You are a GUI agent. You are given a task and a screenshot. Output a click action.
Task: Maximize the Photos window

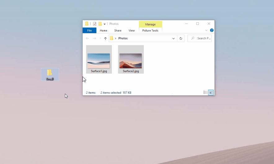click(x=198, y=24)
